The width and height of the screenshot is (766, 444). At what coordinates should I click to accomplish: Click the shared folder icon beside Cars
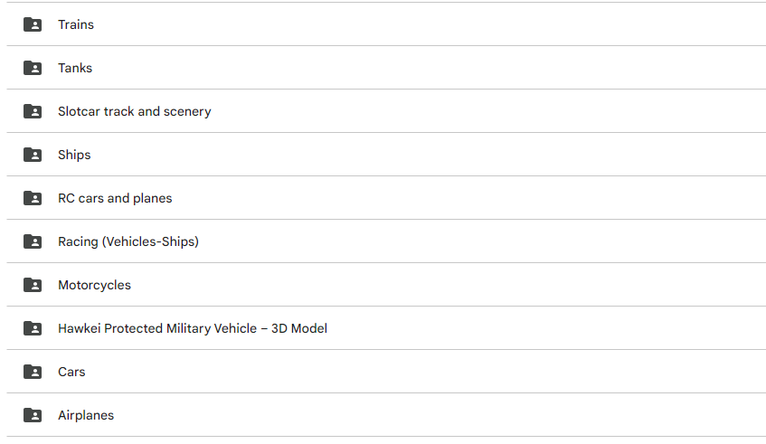click(33, 372)
